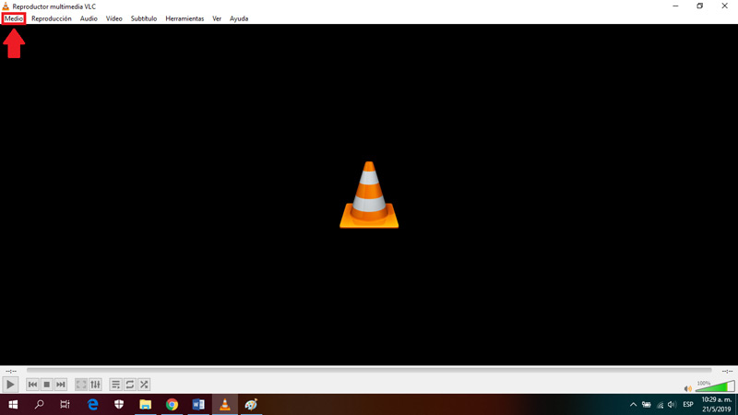
Task: Click the VLC cone title bar icon
Action: coord(6,6)
